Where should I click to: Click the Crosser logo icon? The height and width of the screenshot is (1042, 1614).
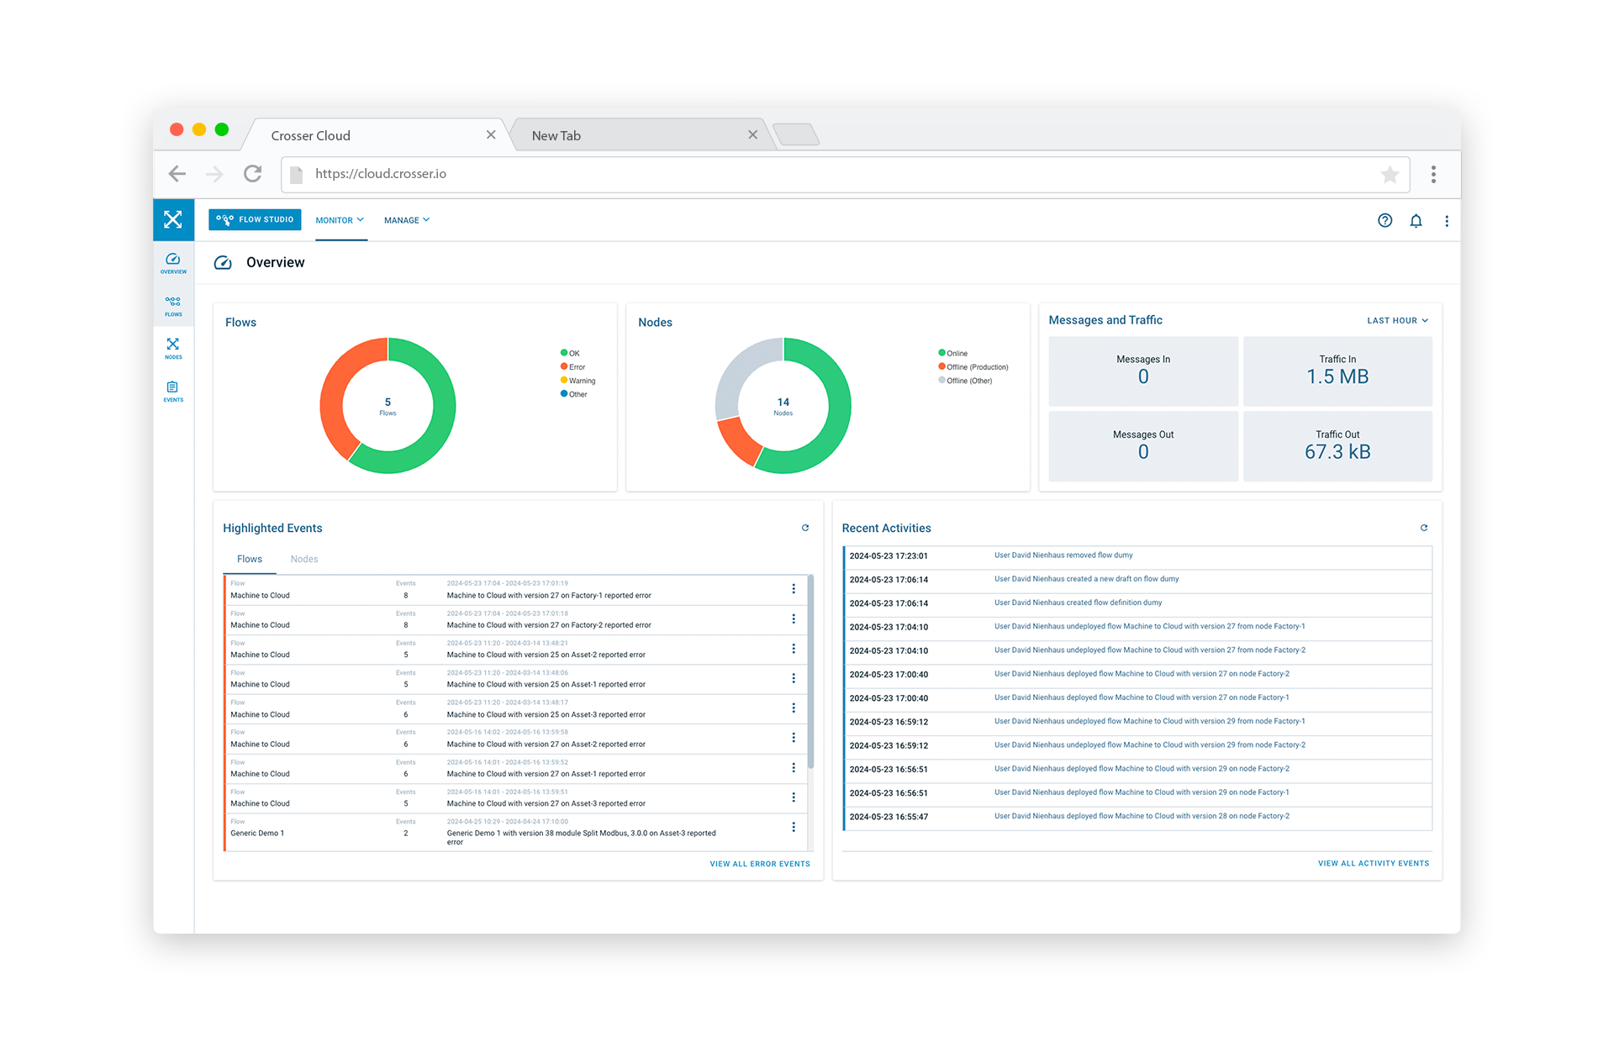[173, 220]
